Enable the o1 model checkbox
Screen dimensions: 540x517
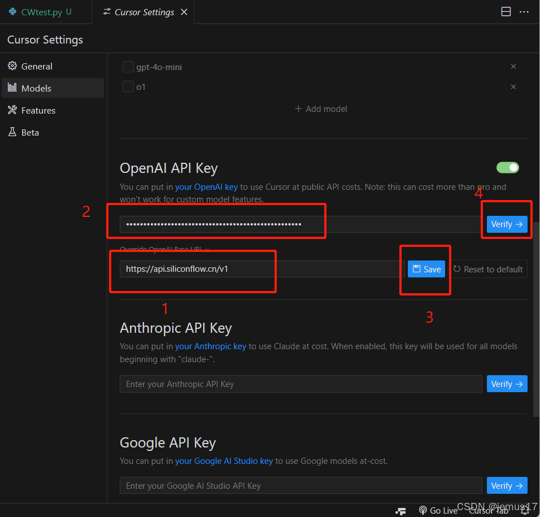128,86
